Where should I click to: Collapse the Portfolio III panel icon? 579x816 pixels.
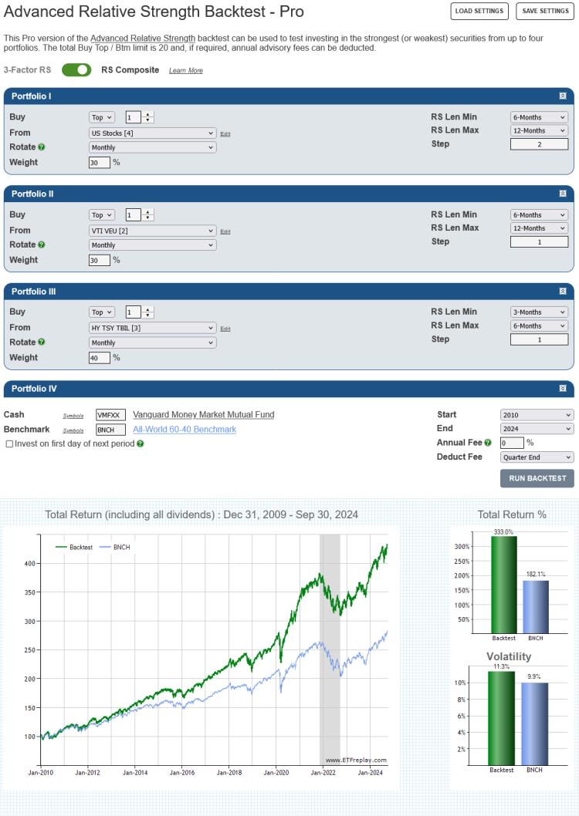click(x=563, y=292)
